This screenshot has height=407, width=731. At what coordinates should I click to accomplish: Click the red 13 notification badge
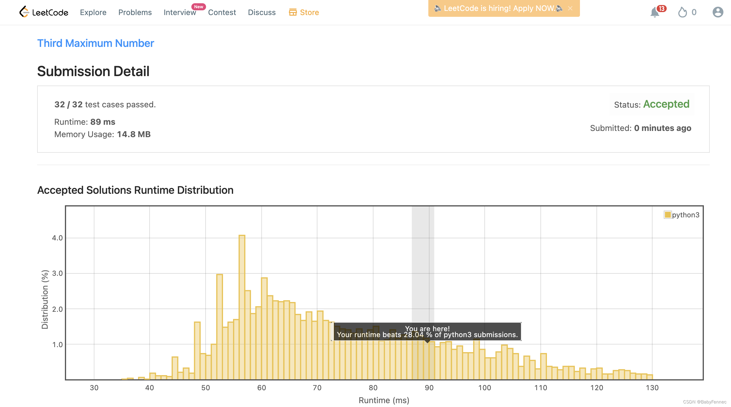[x=662, y=9]
